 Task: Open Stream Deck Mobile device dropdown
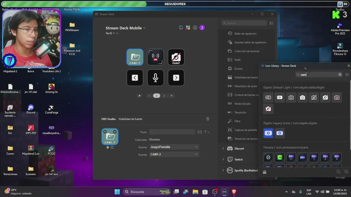click(126, 28)
